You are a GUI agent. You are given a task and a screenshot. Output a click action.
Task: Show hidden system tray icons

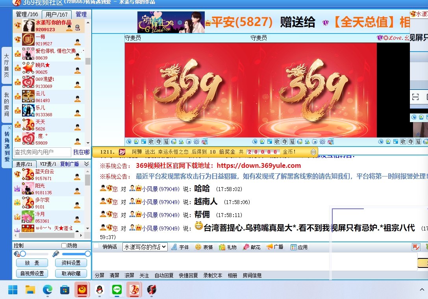(x=422, y=290)
